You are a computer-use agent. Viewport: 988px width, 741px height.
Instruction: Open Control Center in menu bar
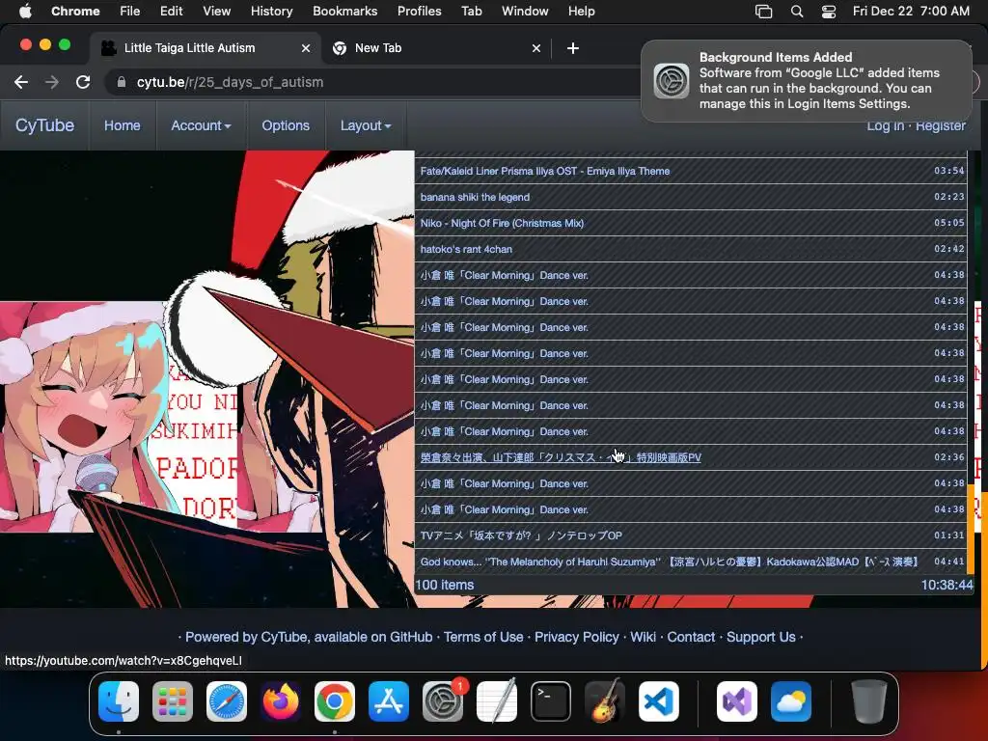829,11
